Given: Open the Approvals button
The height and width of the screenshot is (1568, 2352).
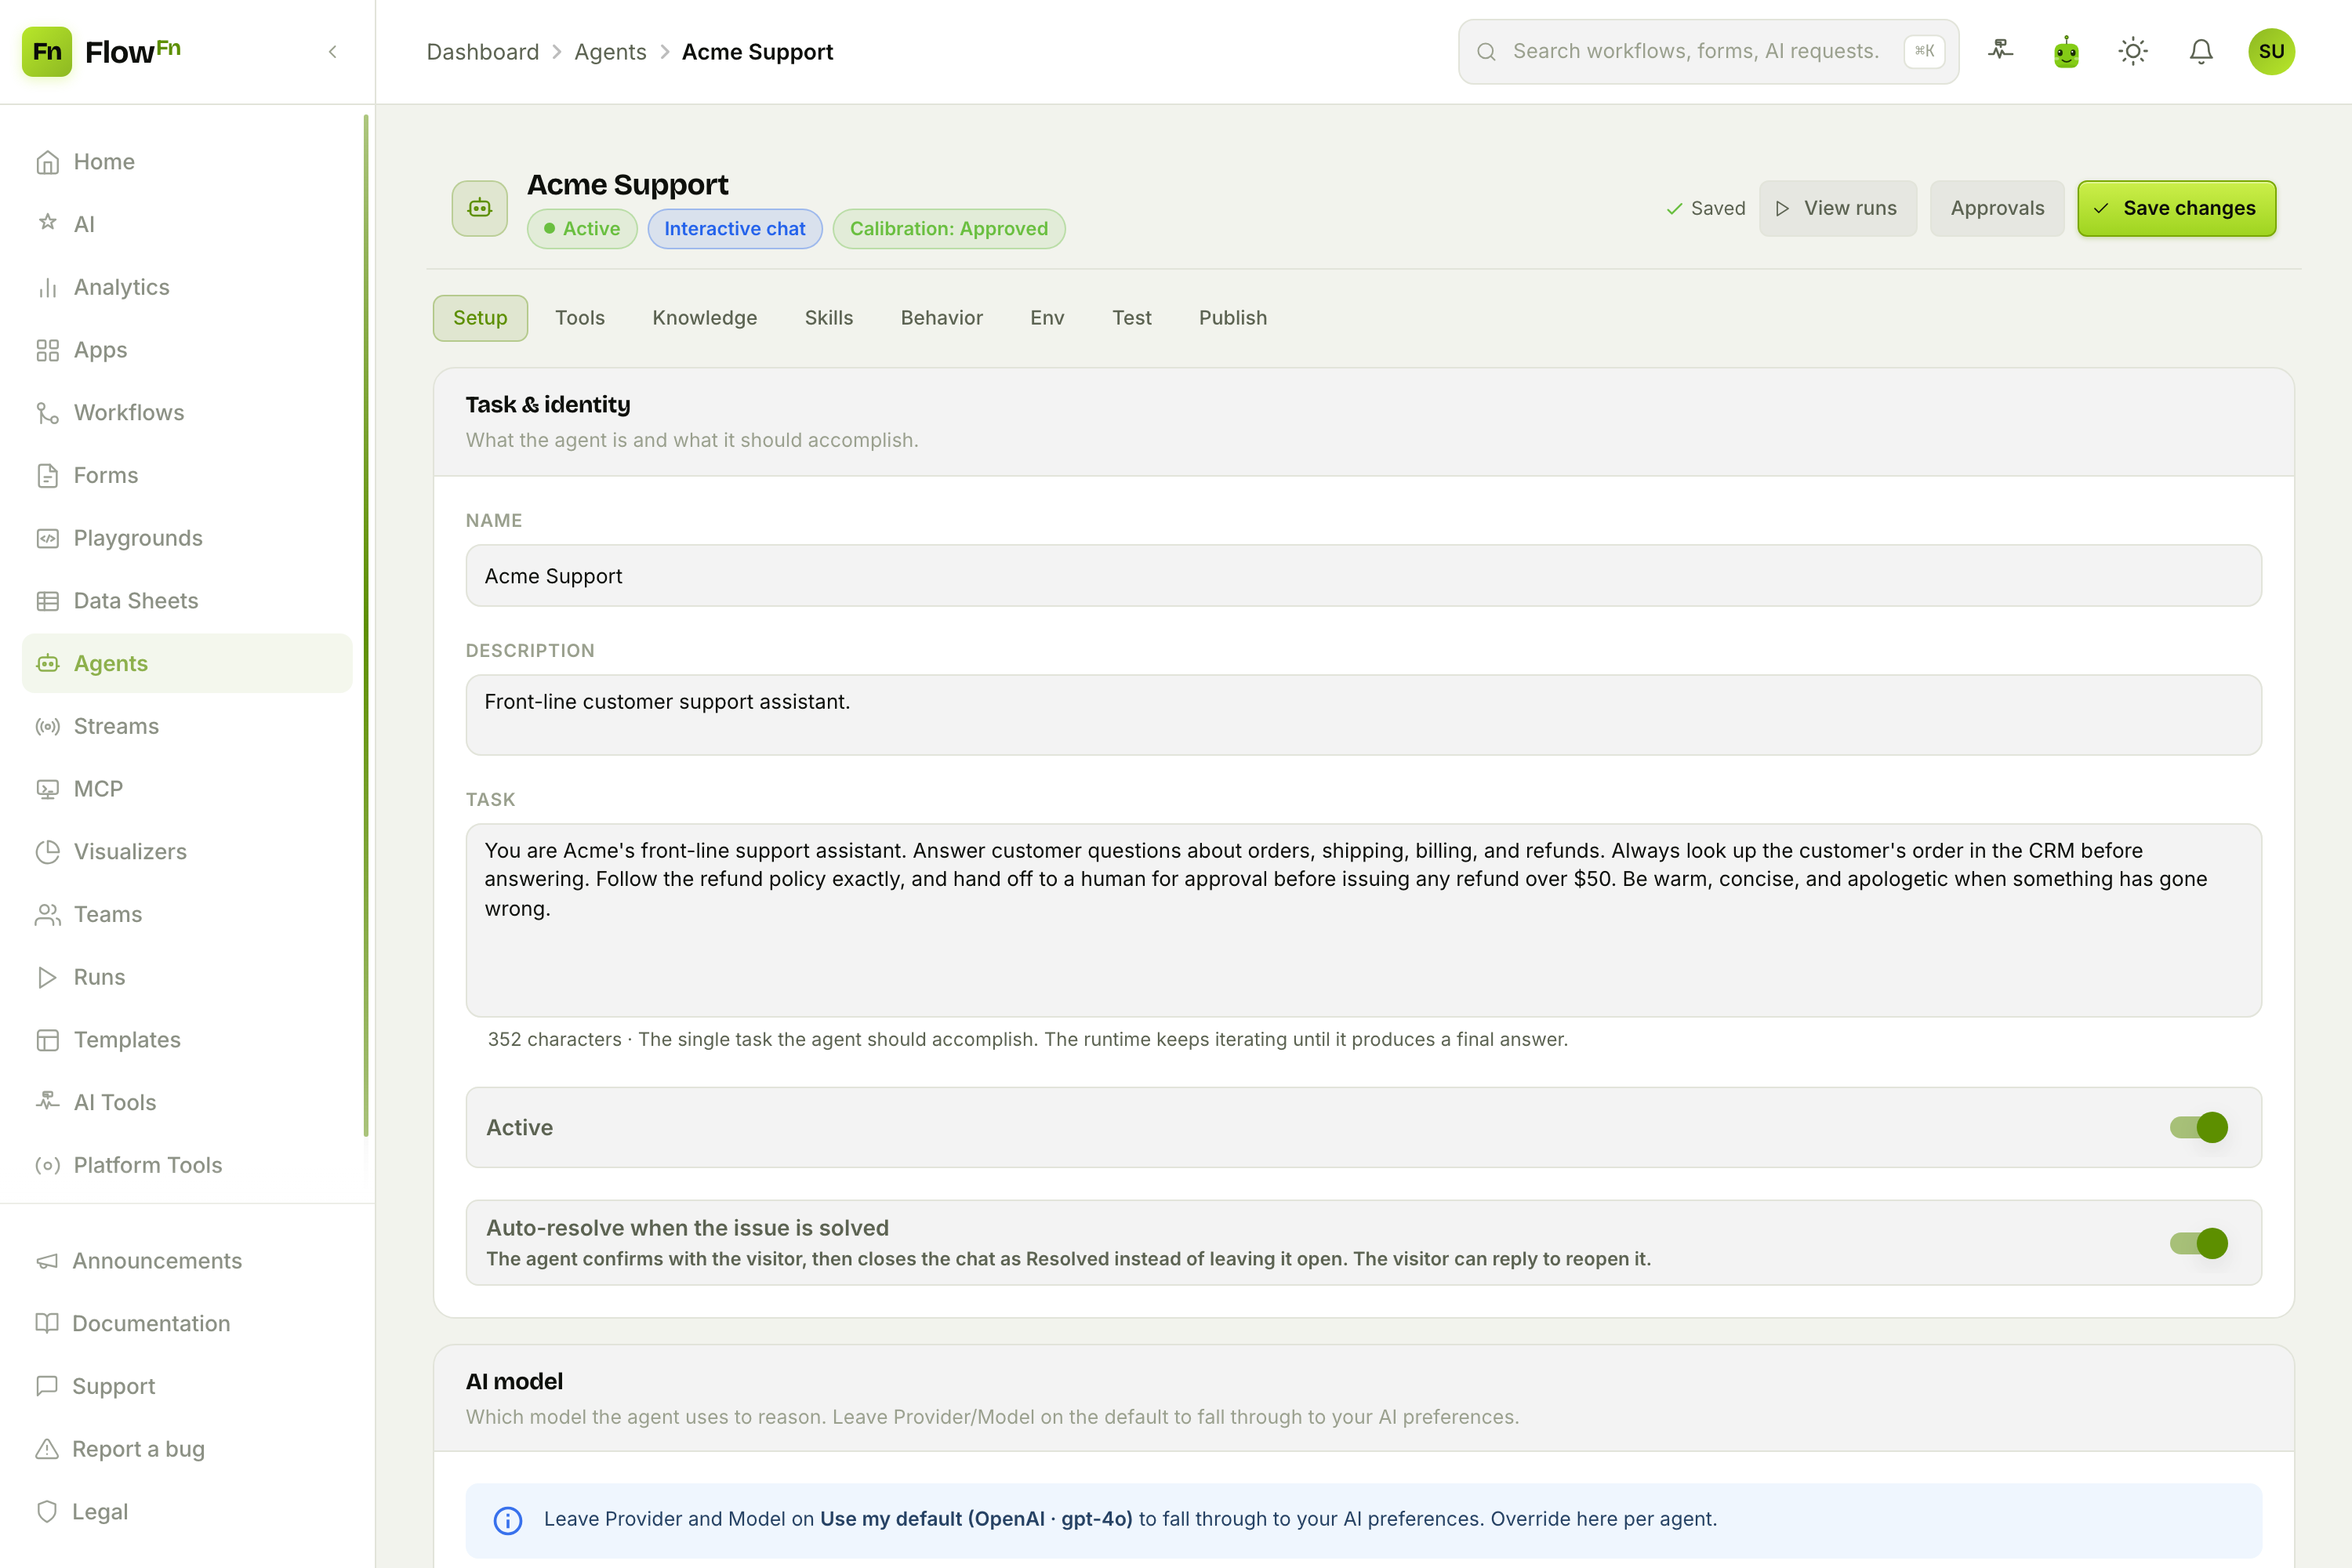Looking at the screenshot, I should point(1997,208).
